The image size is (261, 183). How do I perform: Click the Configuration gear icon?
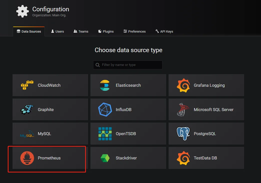(x=23, y=11)
